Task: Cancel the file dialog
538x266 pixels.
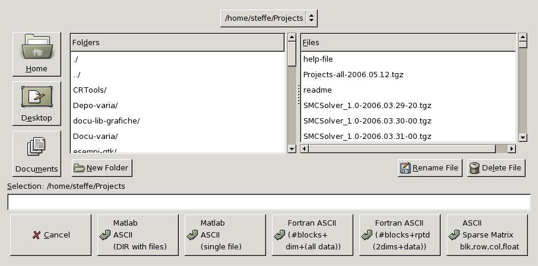Action: point(51,235)
